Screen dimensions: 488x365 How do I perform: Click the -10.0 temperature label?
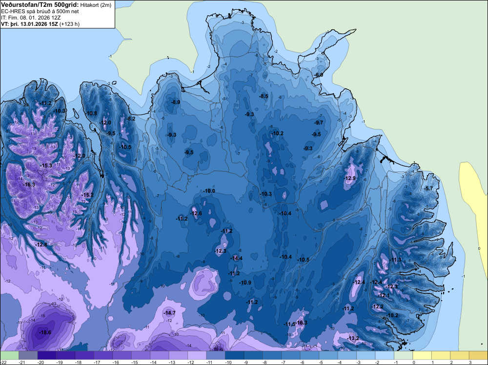coord(209,191)
